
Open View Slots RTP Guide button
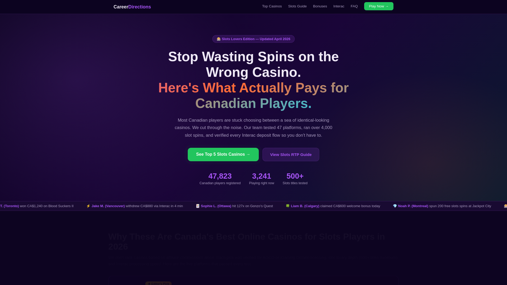click(291, 154)
